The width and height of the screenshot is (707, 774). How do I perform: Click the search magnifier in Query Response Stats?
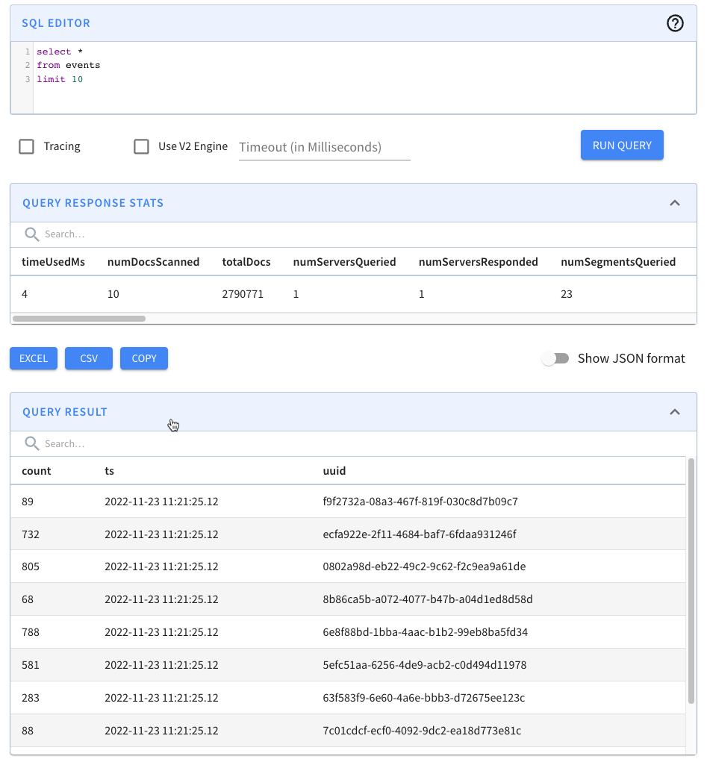click(31, 234)
